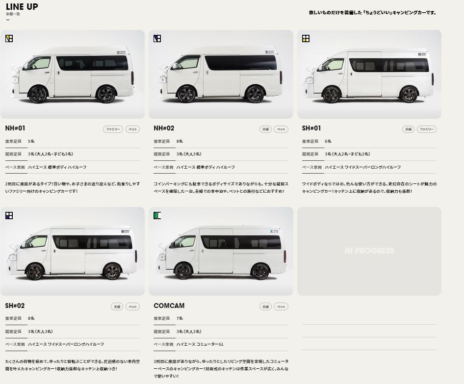
Task: Open the NH#02 van photo
Action: tap(221, 74)
